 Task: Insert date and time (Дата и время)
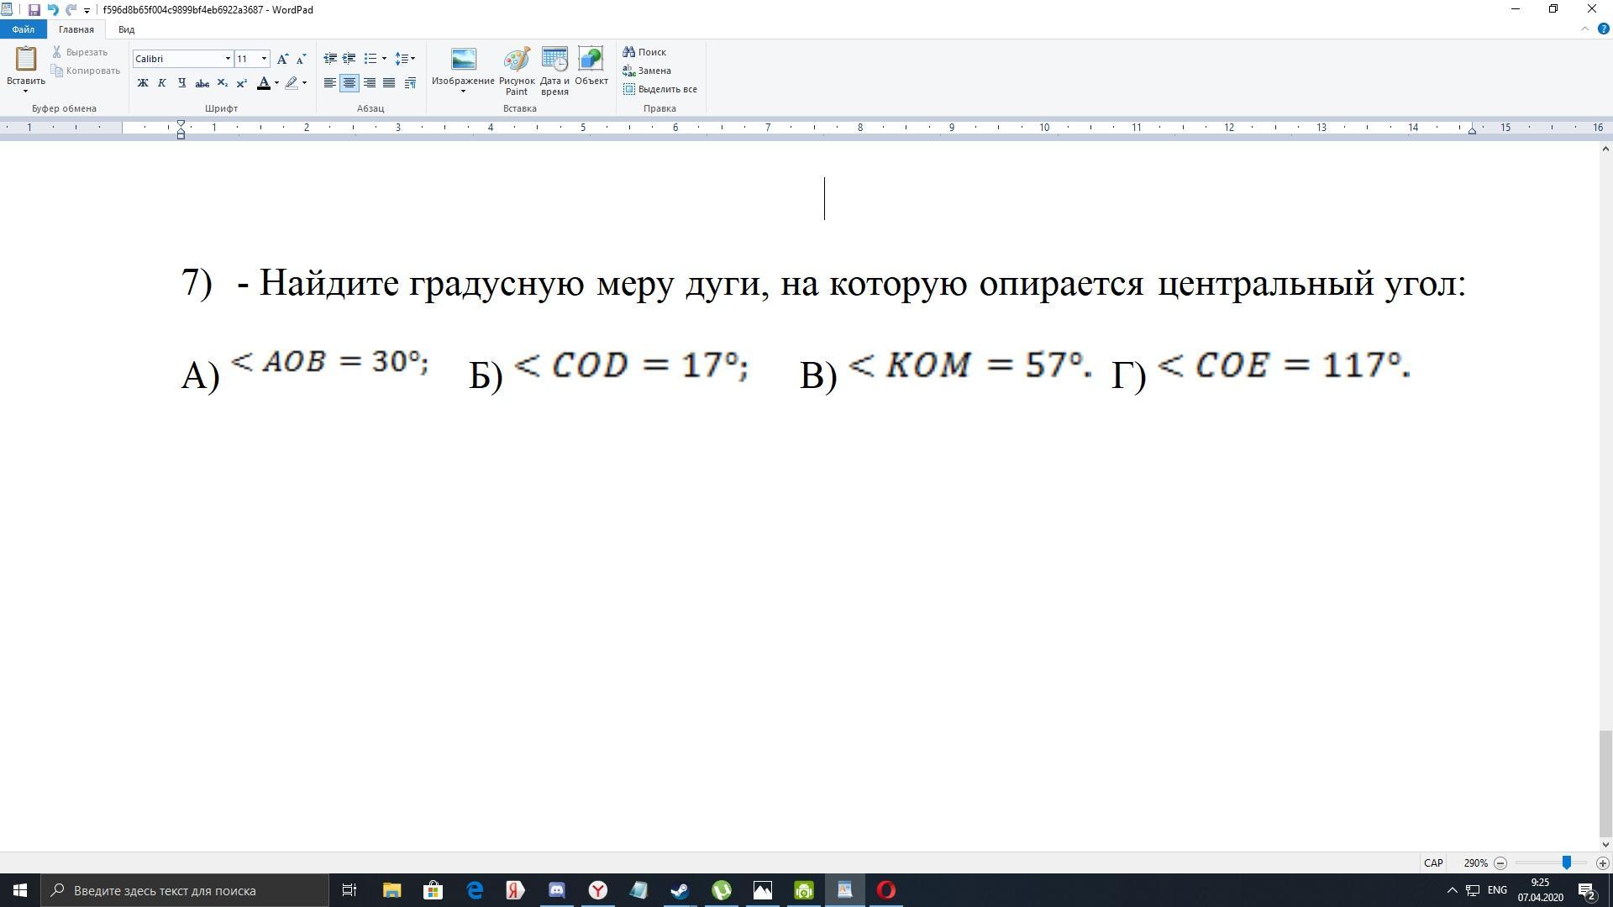point(554,71)
